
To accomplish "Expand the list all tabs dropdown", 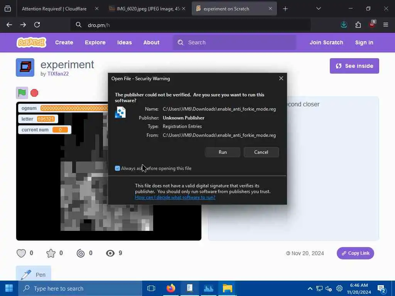I will pyautogui.click(x=319, y=8).
